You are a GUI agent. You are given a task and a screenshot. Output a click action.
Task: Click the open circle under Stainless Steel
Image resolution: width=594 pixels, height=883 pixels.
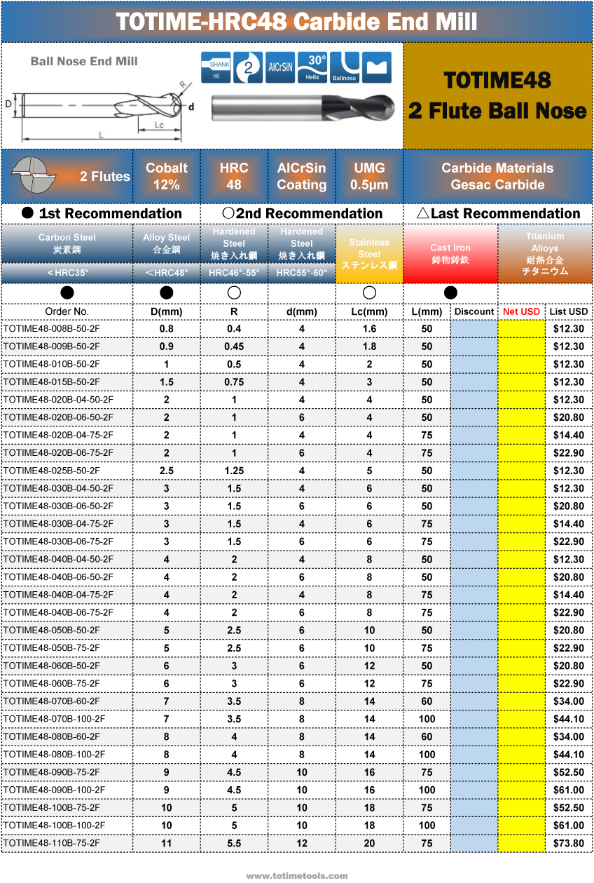[369, 292]
